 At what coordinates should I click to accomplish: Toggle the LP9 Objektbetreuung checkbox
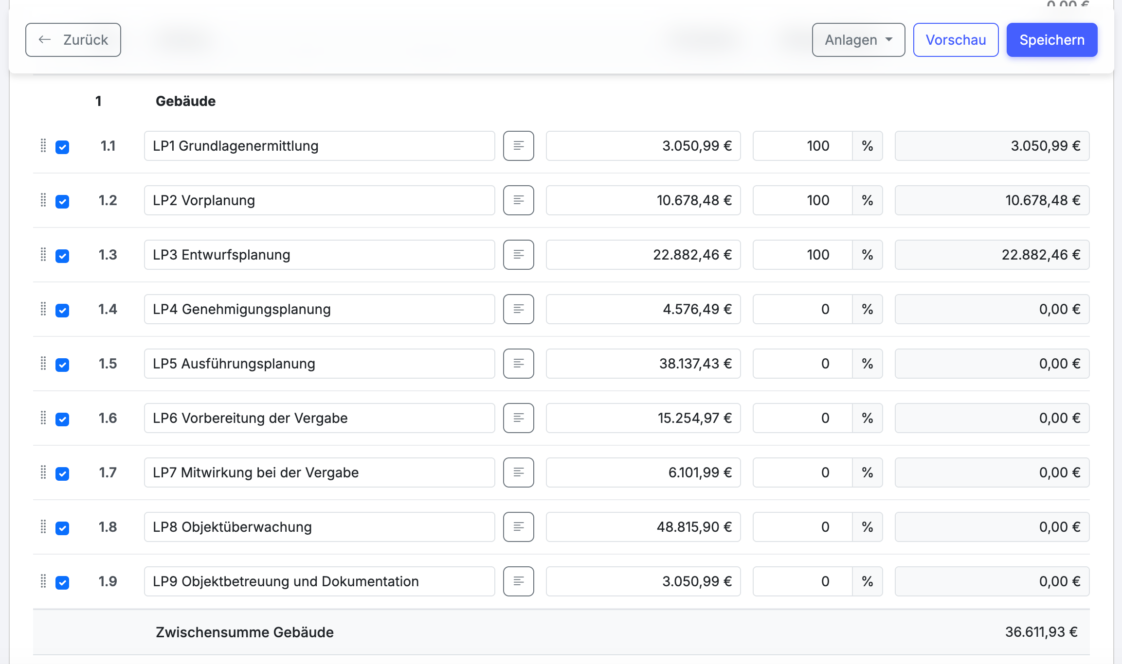click(62, 582)
